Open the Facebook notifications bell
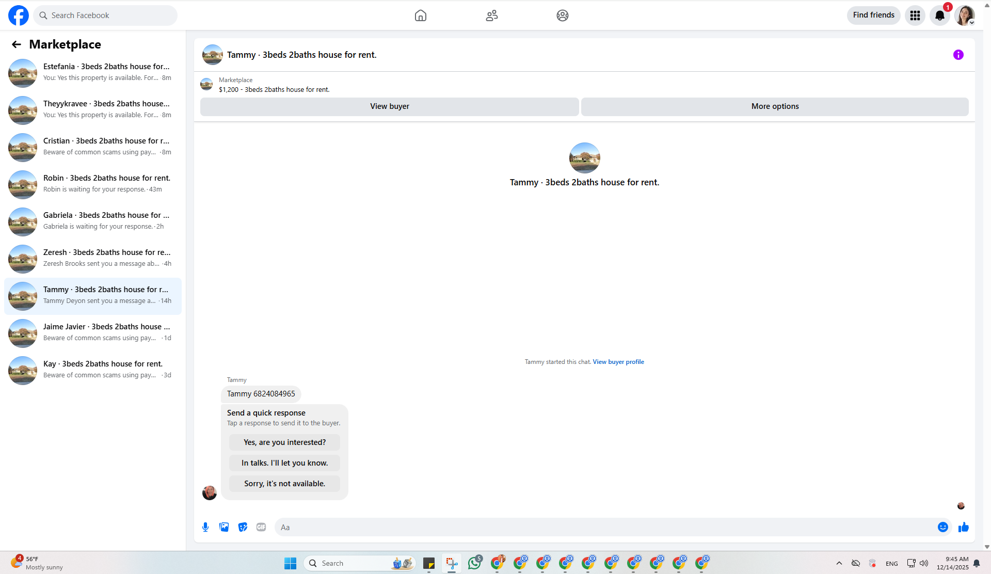Image resolution: width=991 pixels, height=574 pixels. 940,15
